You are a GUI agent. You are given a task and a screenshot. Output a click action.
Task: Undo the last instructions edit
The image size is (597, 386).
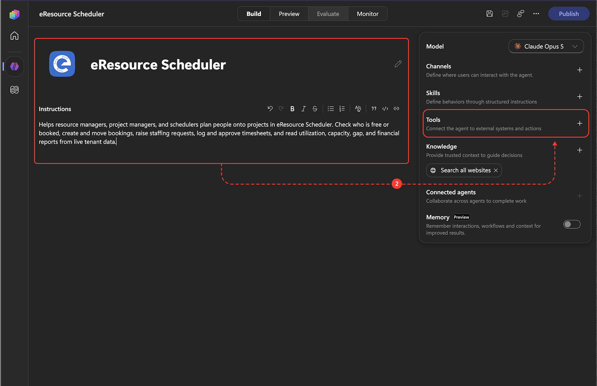click(x=270, y=109)
